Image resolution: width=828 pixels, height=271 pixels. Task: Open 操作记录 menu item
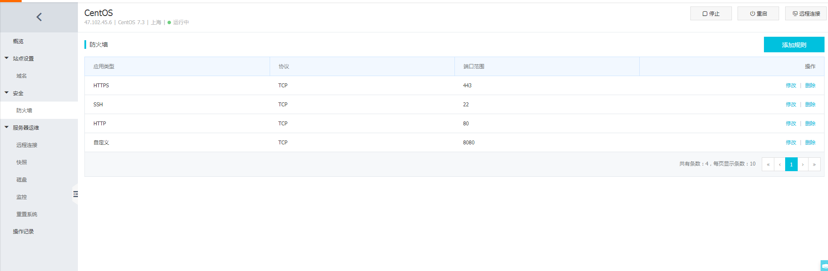[23, 231]
